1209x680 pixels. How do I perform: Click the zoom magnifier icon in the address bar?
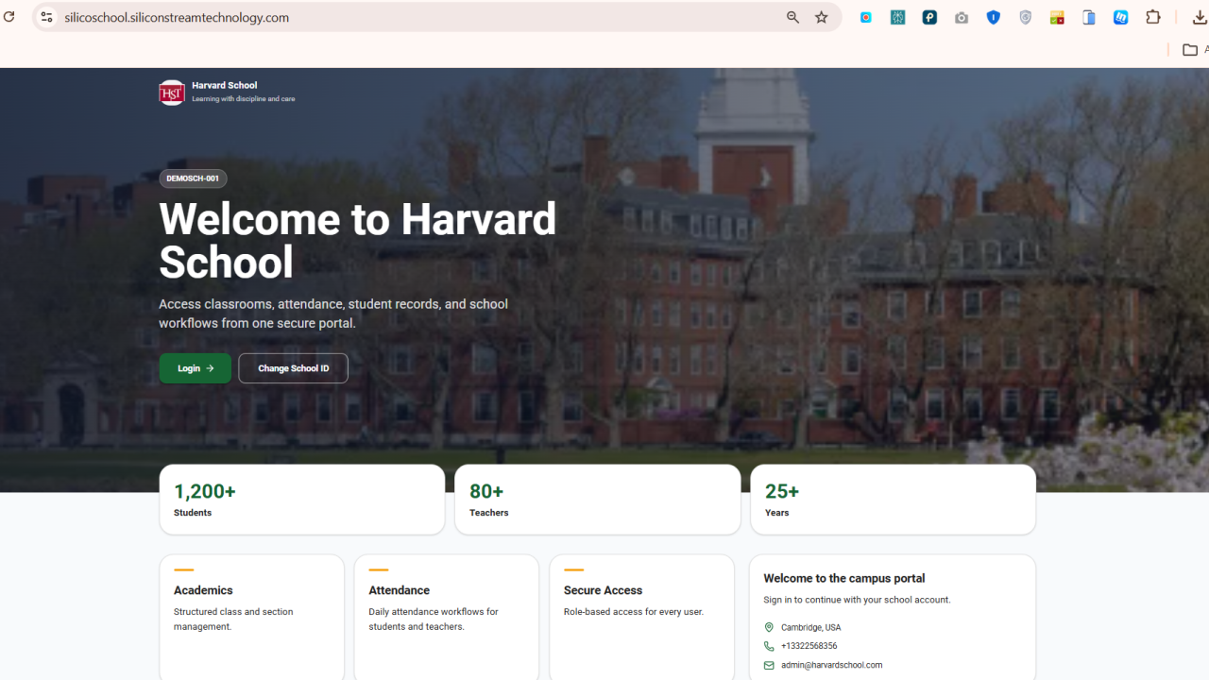(x=792, y=17)
